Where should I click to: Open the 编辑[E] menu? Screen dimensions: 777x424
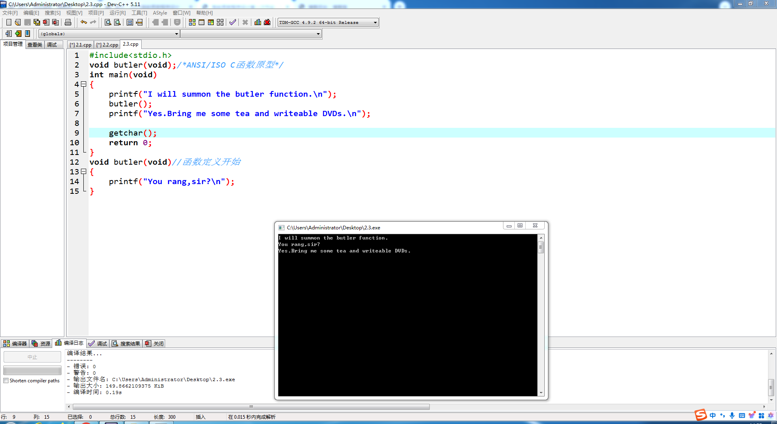click(x=31, y=13)
